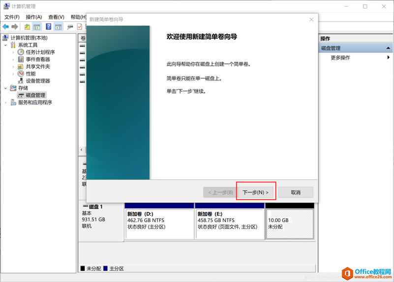Image resolution: width=394 pixels, height=282 pixels.
Task: Click the black 未分配 legend swatch
Action: point(83,268)
